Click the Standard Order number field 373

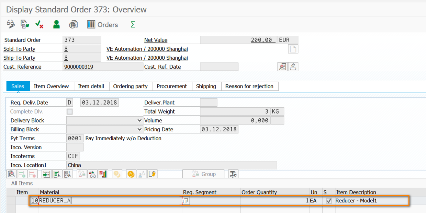[x=82, y=40]
